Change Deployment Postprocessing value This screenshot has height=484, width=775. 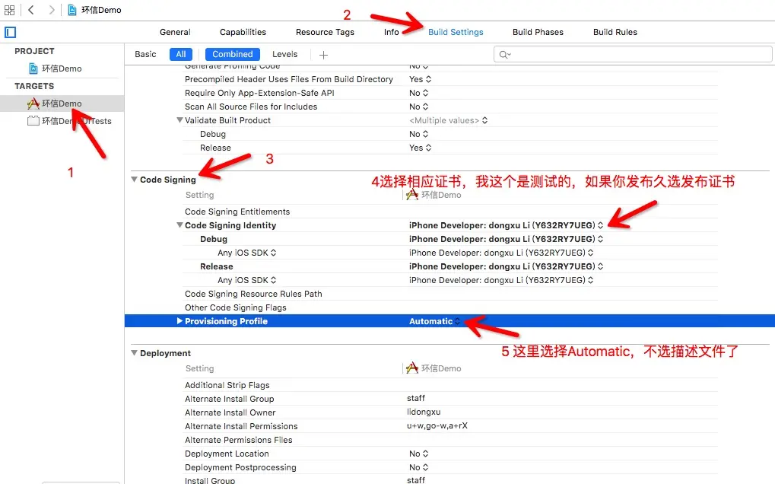click(418, 467)
